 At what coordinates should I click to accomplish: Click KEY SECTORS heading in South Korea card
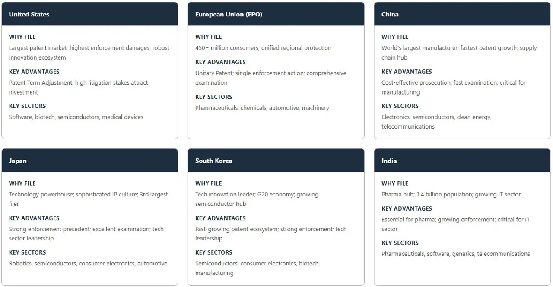214,252
